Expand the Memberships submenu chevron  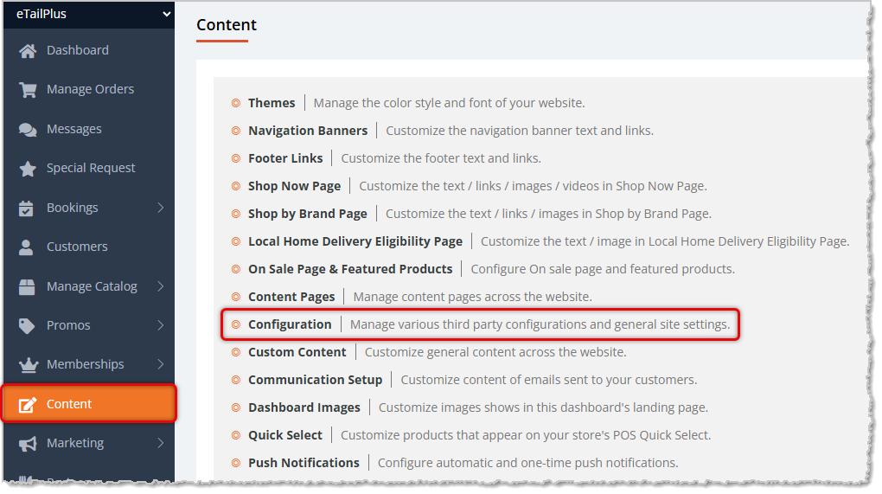coord(161,364)
